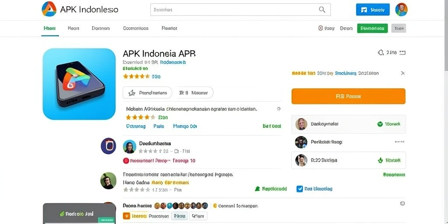Image resolution: width=448 pixels, height=224 pixels.
Task: Click small grey circle icon at bottom right
Action: click(402, 203)
